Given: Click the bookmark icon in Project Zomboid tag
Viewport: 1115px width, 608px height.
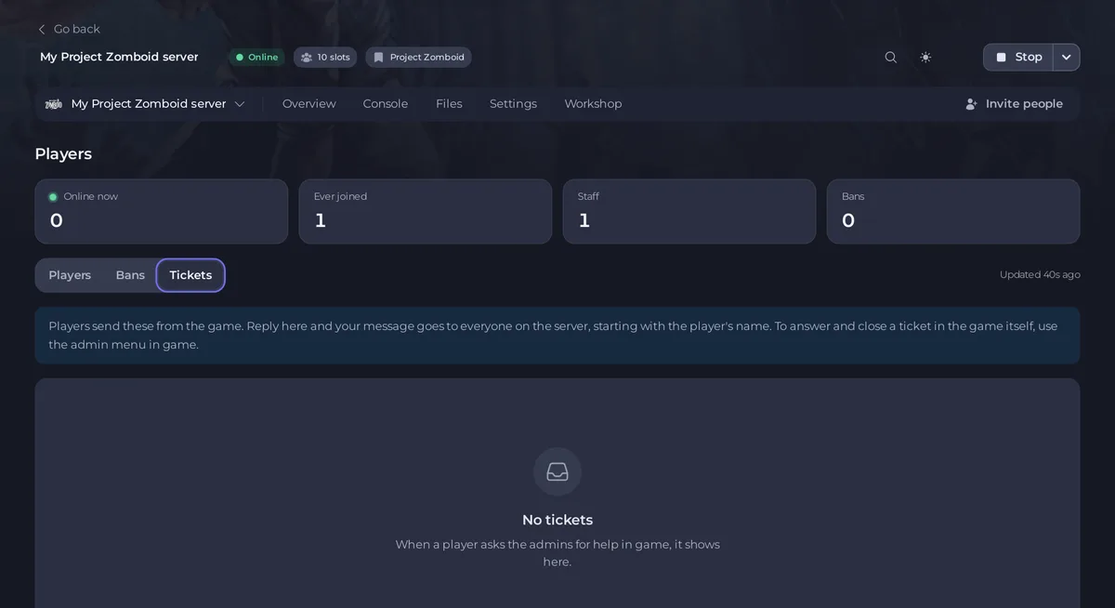Looking at the screenshot, I should (x=378, y=57).
